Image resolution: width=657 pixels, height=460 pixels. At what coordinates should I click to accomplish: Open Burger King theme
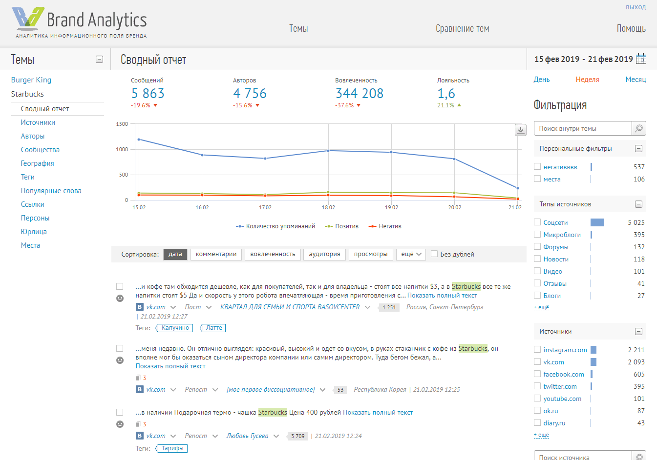coord(31,80)
